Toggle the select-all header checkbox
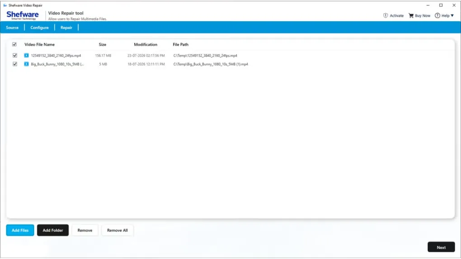 [14, 44]
